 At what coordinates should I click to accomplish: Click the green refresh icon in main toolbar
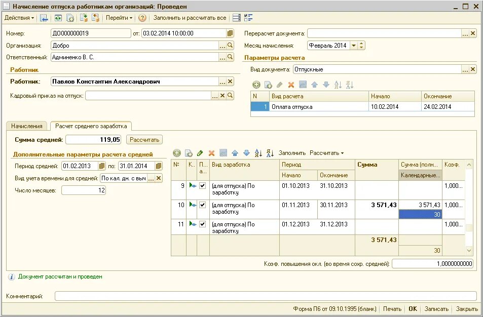pyautogui.click(x=58, y=18)
